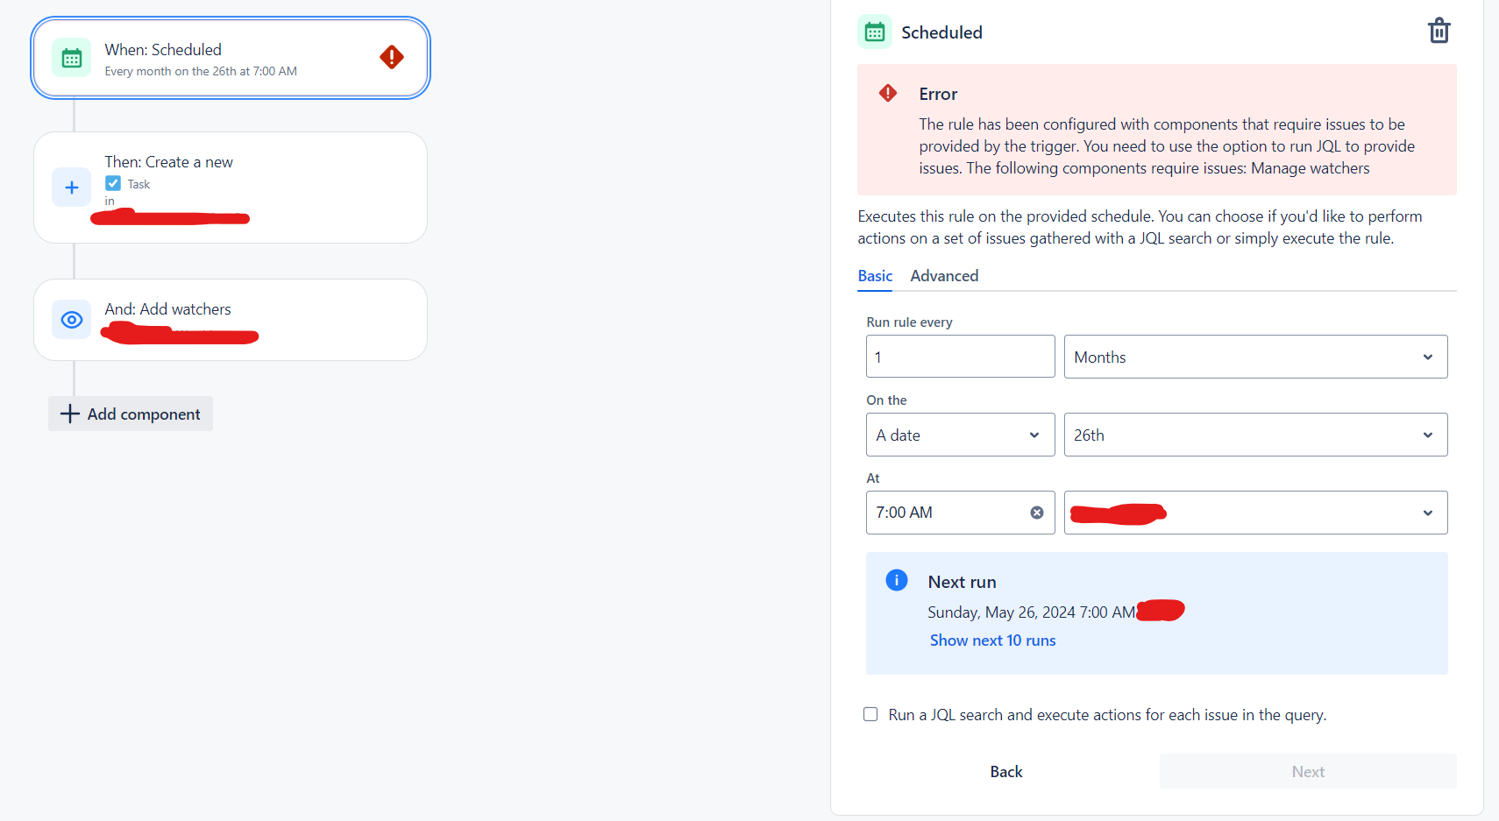
Task: Click the red error icon on Scheduled card
Action: [392, 57]
